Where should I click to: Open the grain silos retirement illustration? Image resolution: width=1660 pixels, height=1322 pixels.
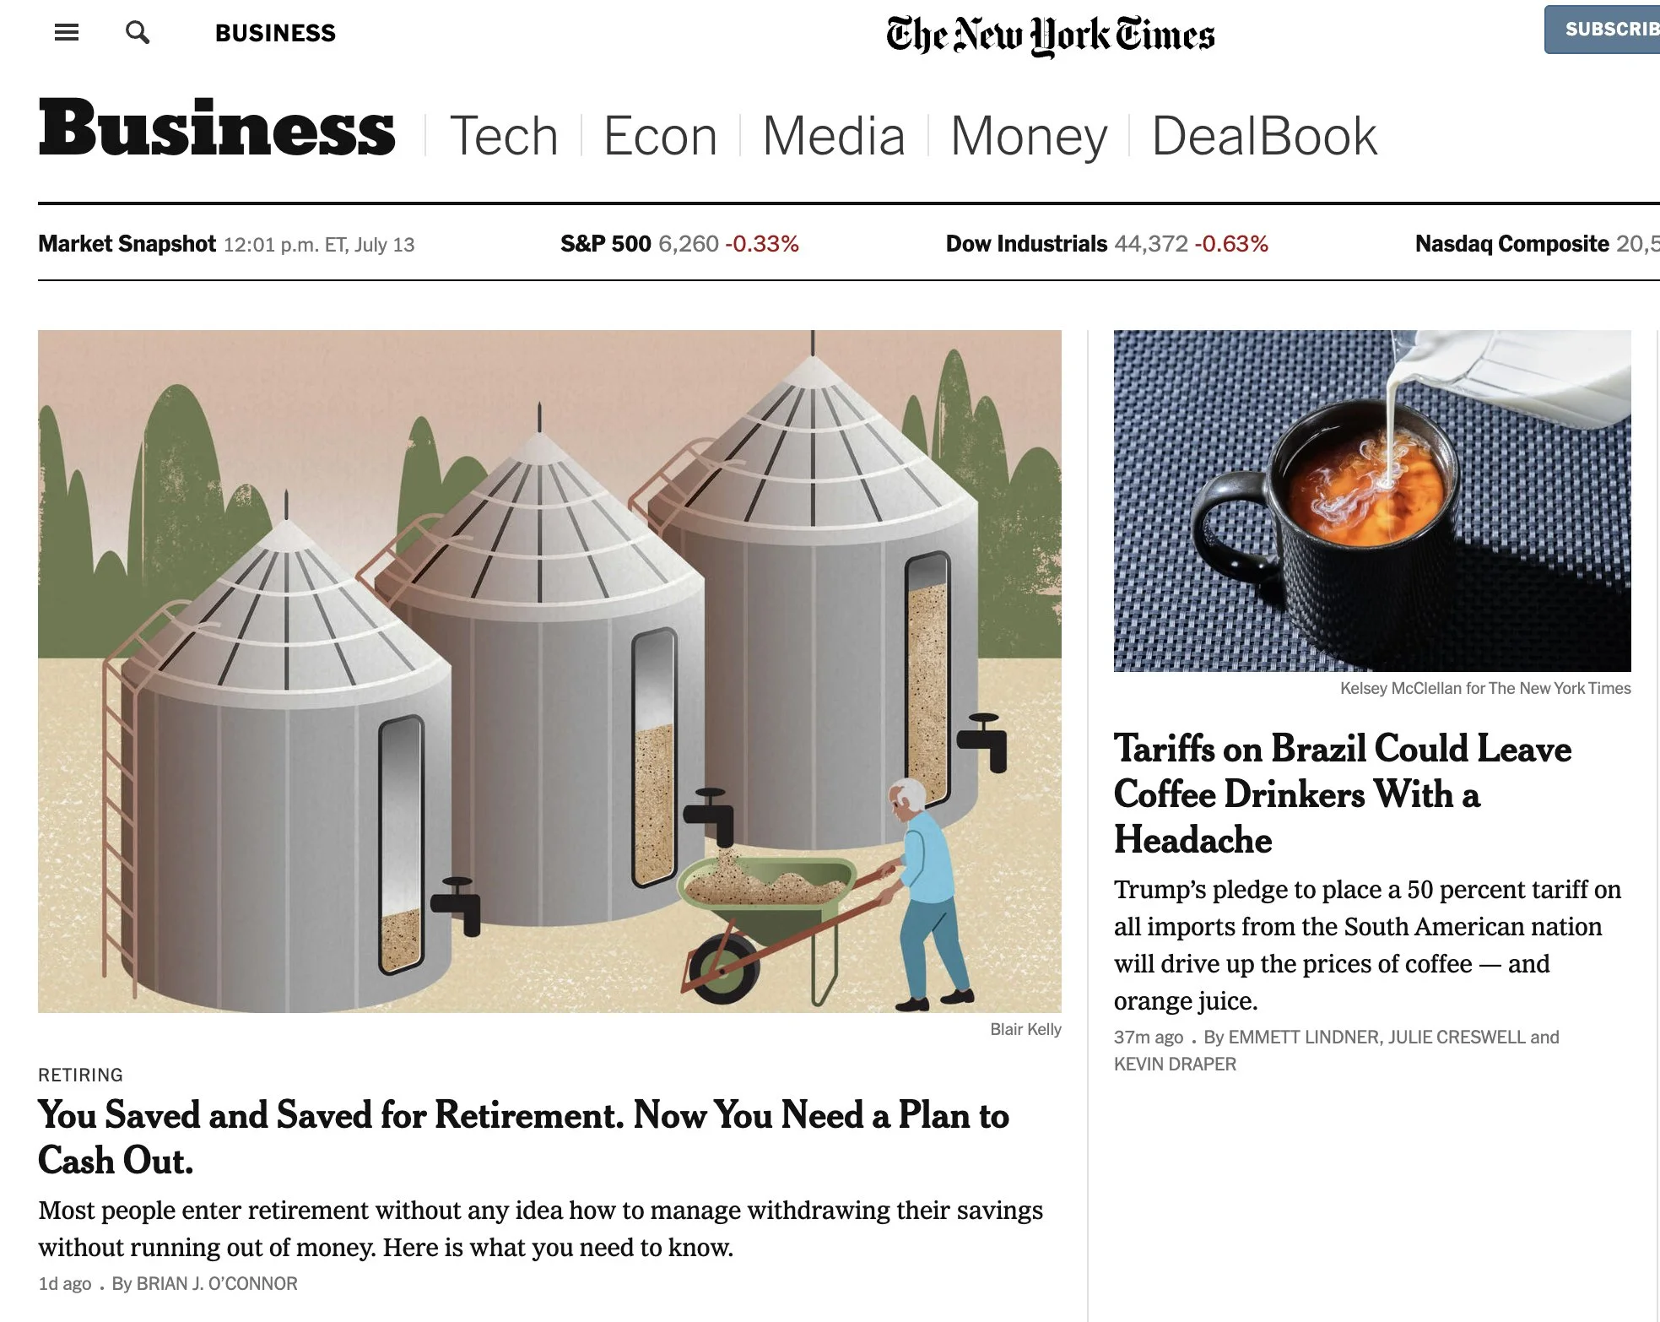[549, 671]
